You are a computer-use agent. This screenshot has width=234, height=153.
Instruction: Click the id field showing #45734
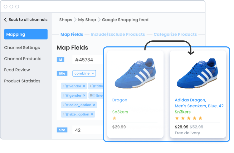click(83, 60)
